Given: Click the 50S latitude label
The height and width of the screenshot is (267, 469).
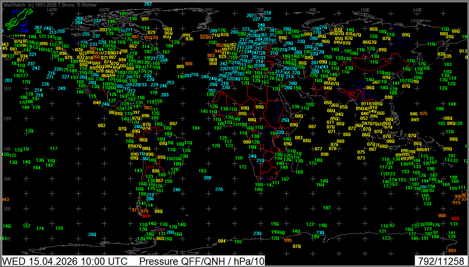Looking at the screenshot, I should (x=7, y=209).
